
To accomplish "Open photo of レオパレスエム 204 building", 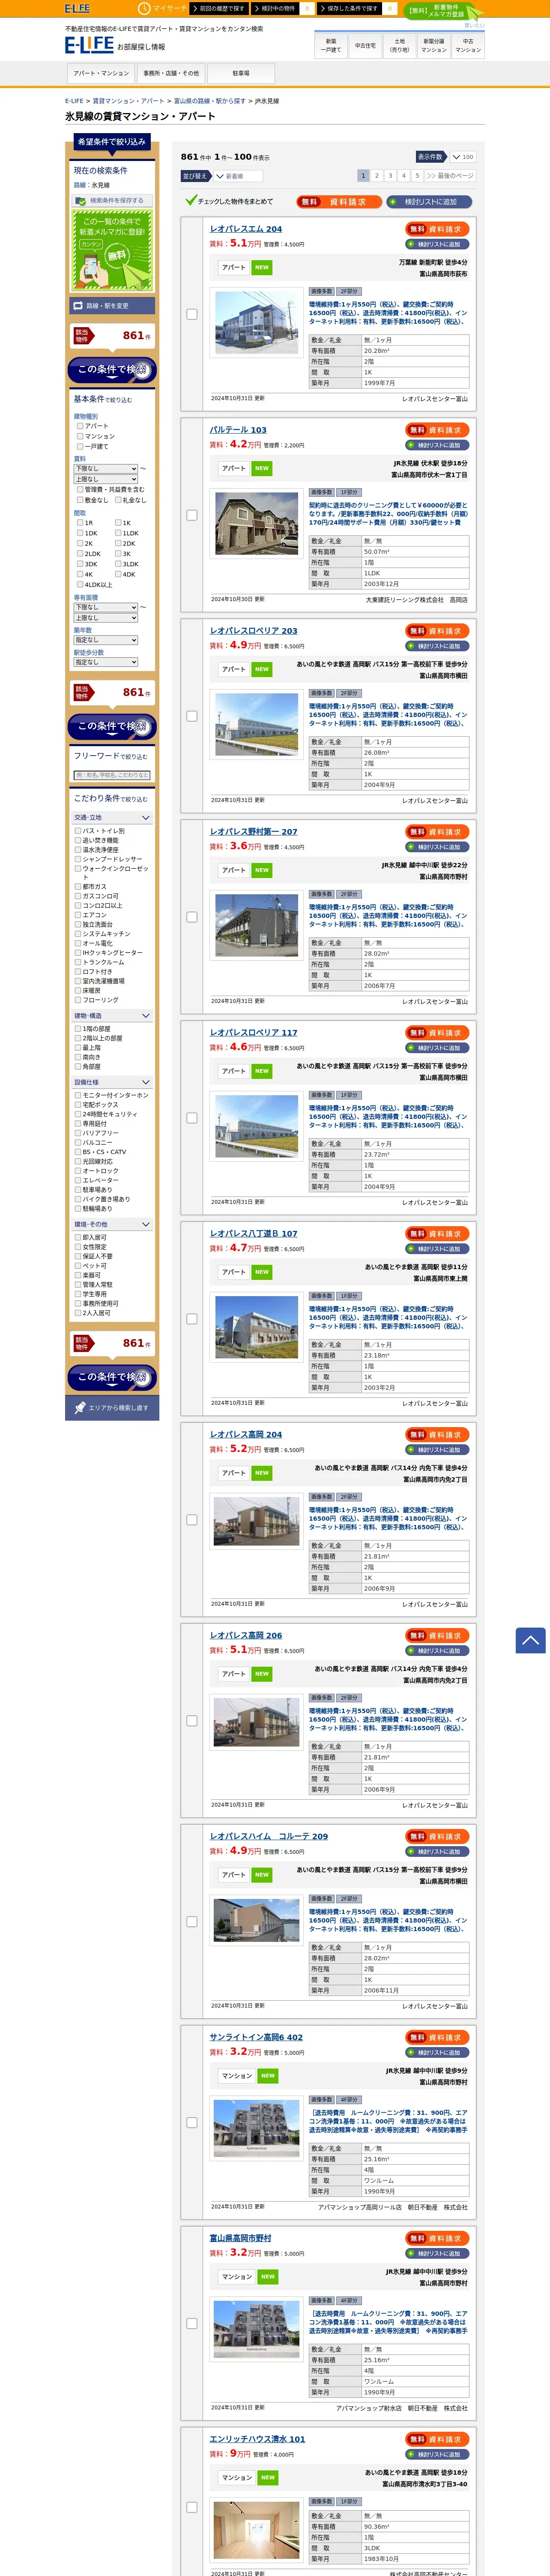I will pos(257,322).
